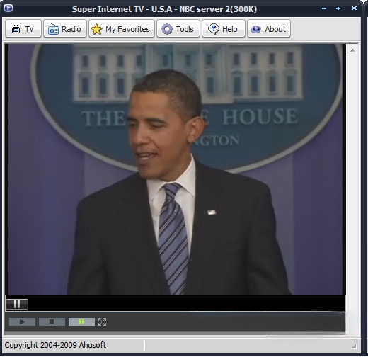
Task: Open the Help menu
Action: tap(224, 29)
